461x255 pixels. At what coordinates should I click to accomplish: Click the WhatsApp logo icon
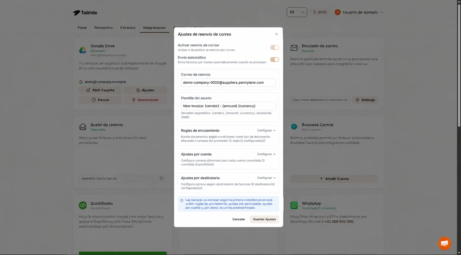click(294, 205)
